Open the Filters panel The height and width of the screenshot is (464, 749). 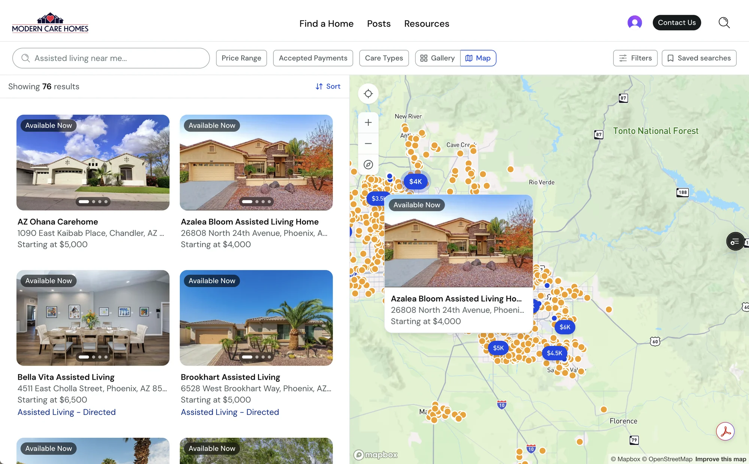(635, 58)
